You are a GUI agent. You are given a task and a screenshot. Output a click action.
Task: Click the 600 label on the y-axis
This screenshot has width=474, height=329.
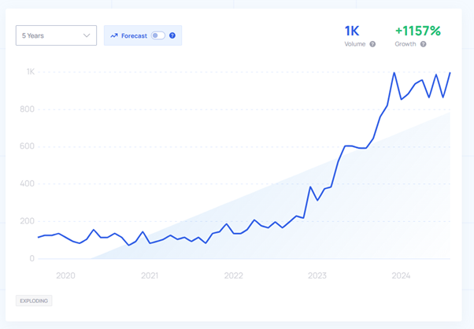pyautogui.click(x=28, y=146)
